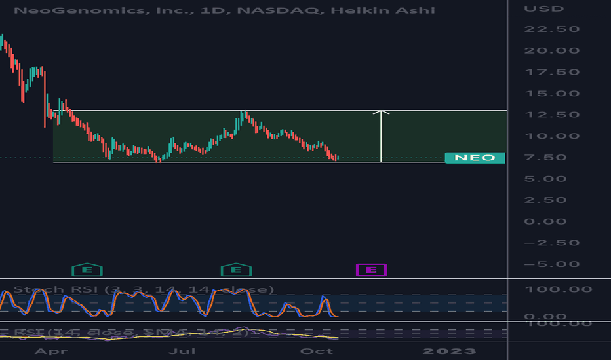Click the Stoch RSI 100.00 scale value
This screenshot has height=360, width=611.
(x=559, y=289)
